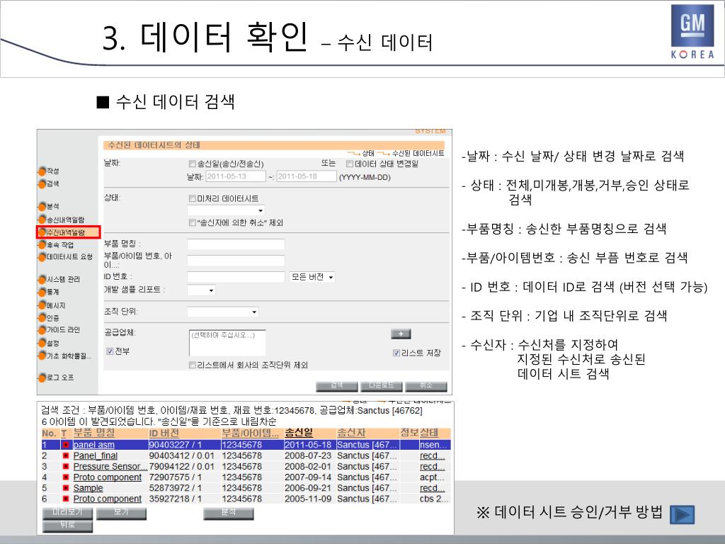Expand the 개발 샘플 리포트 dropdown
The height and width of the screenshot is (544, 725).
202,290
